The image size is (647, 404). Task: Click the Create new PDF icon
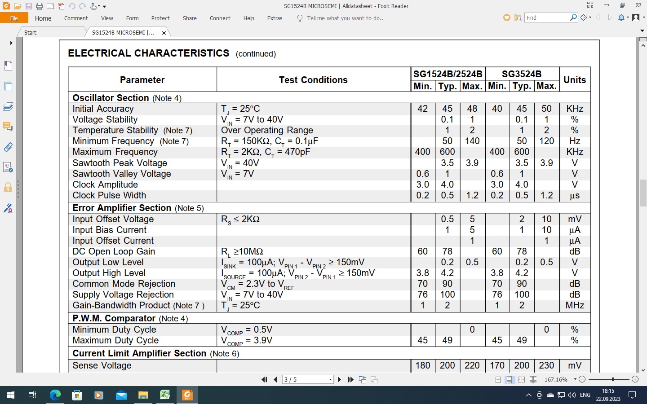pos(61,6)
